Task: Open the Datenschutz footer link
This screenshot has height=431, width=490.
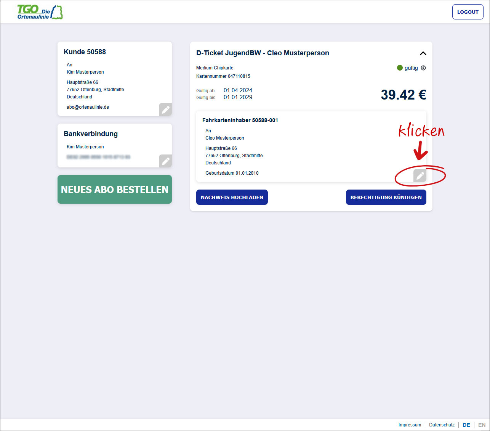Action: point(442,425)
